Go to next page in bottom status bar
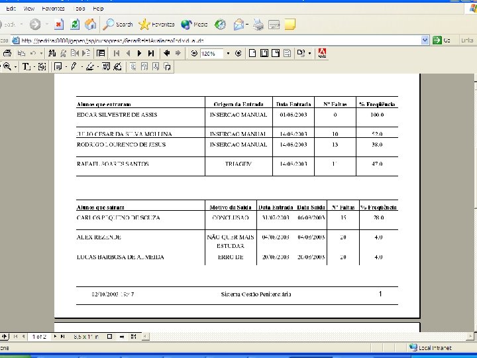This screenshot has height=358, width=477. [55, 336]
